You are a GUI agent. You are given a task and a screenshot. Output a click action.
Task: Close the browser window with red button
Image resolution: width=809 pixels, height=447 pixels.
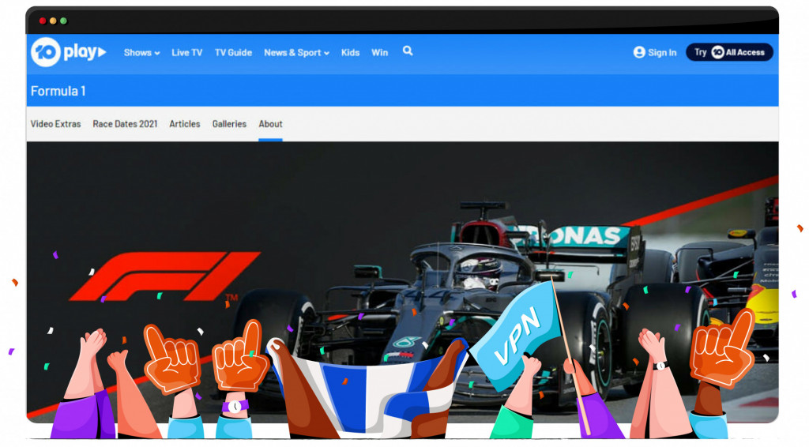click(43, 21)
